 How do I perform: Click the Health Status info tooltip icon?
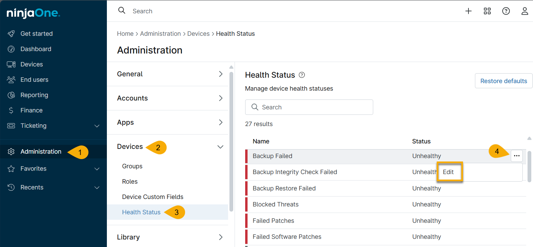(x=302, y=75)
